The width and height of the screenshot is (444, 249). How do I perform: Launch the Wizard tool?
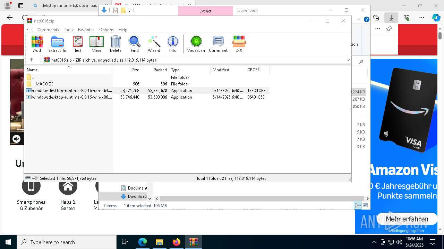[x=154, y=44]
